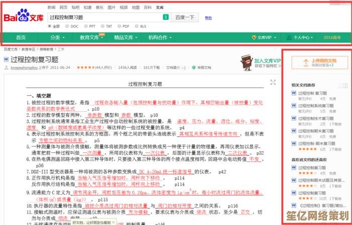Click the 百度一下 search button

[186, 17]
